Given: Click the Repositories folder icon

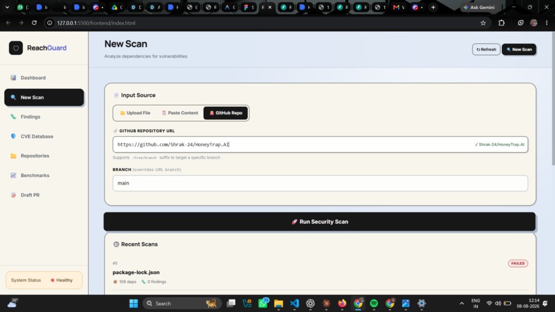Looking at the screenshot, I should tap(13, 156).
